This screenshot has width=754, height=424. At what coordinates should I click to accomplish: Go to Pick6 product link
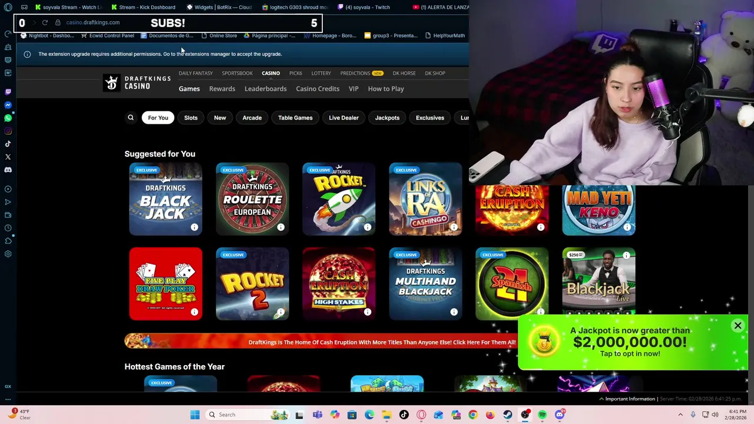(296, 73)
